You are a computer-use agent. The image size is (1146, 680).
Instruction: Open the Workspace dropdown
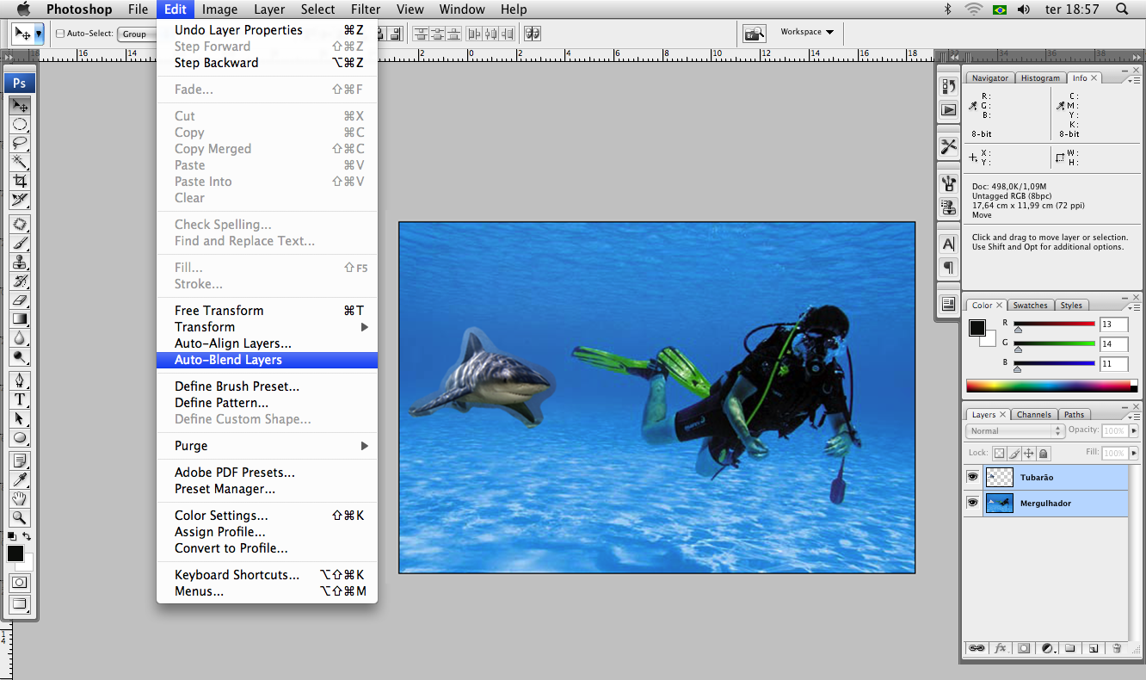click(806, 33)
